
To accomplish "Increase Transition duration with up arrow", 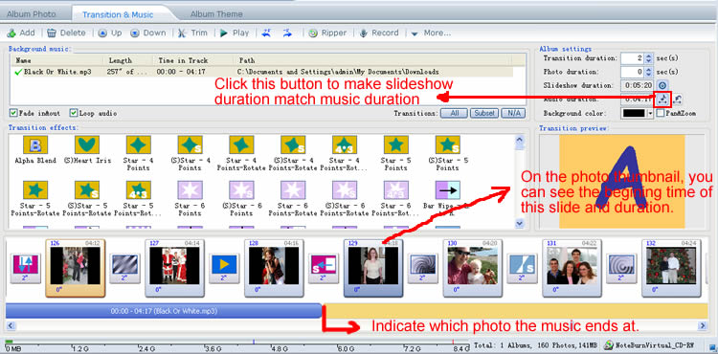I will pyautogui.click(x=648, y=55).
